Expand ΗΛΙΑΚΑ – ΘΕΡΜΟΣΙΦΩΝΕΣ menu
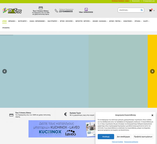This screenshot has width=157, height=144. [x=38, y=21]
